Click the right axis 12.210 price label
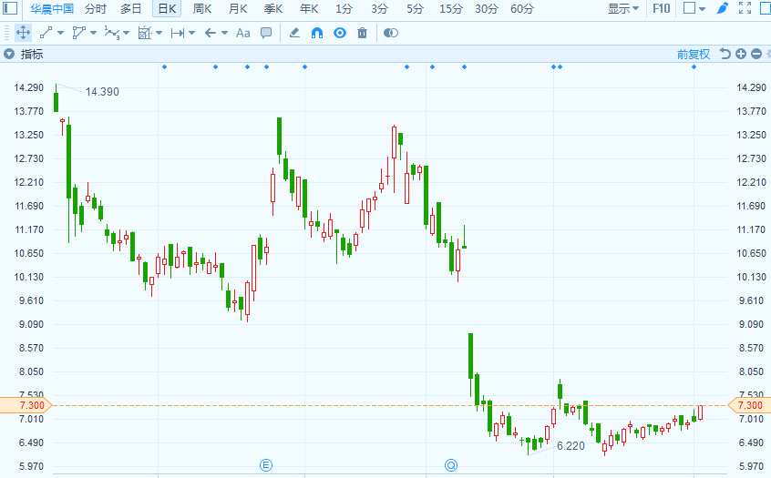771x478 pixels. tap(751, 182)
